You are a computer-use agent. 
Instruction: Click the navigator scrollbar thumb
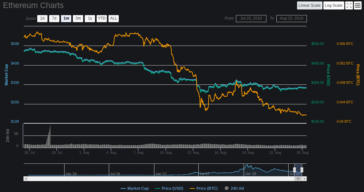pyautogui.click(x=298, y=179)
